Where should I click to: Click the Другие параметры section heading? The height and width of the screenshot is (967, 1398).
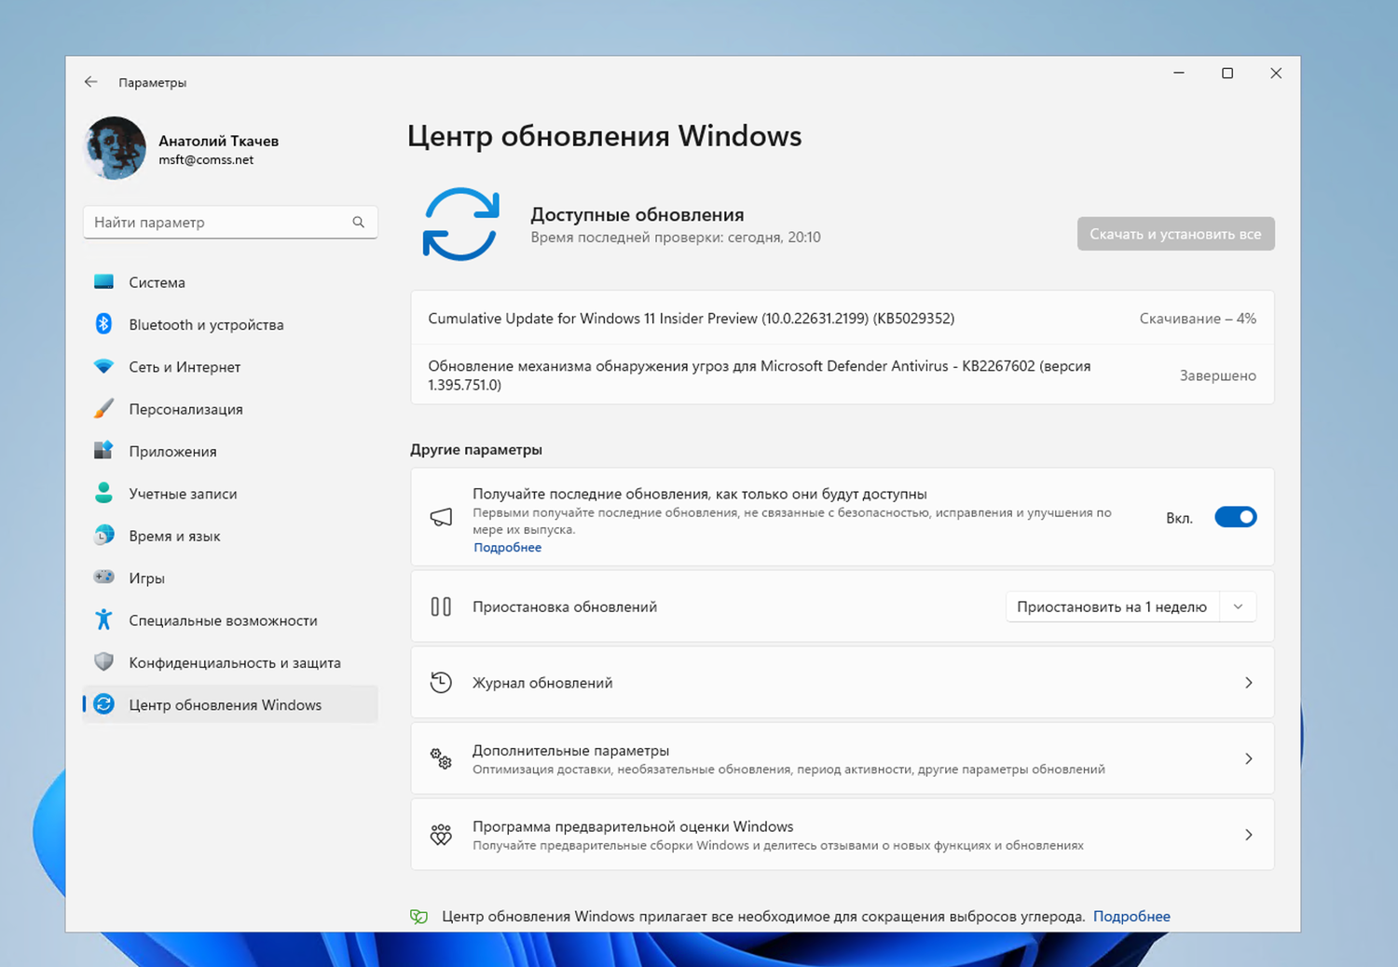click(476, 449)
